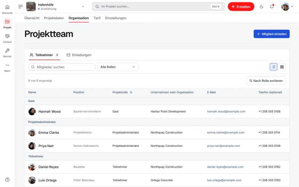Click the Mitglieder suchen field
Image resolution: width=299 pixels, height=187 pixels.
[x=62, y=67]
